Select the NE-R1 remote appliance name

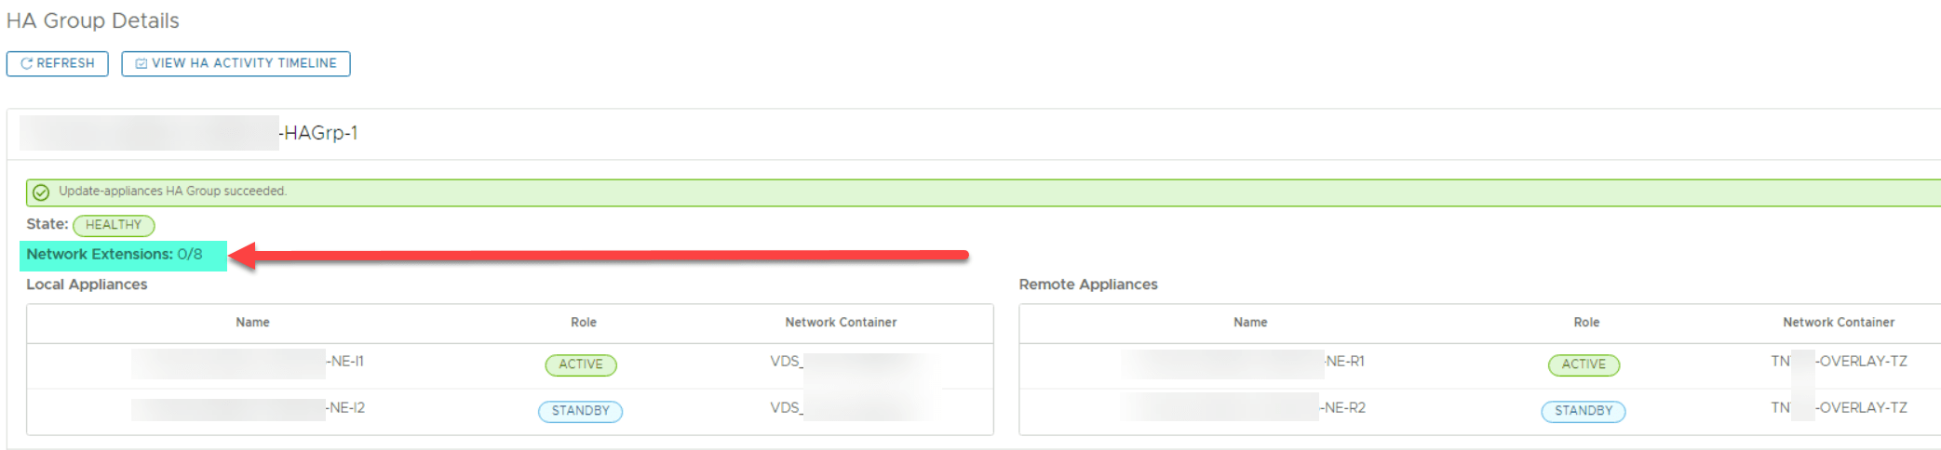(x=1344, y=362)
